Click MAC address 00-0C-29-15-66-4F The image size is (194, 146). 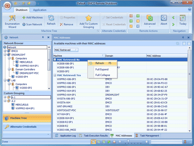157,114
